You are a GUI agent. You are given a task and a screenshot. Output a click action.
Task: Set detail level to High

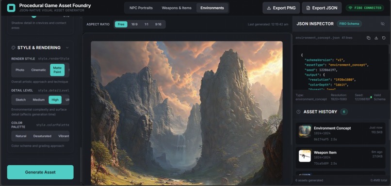click(x=55, y=100)
